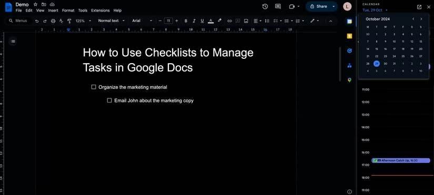Open the Arial font dropdown
Image resolution: width=434 pixels, height=195 pixels.
click(142, 20)
